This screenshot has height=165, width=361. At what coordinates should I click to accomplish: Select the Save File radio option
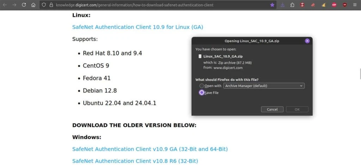pyautogui.click(x=202, y=92)
